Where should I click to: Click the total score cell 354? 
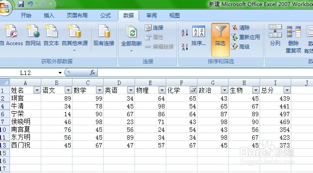click(276, 130)
